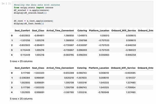Click Arrival_Time_Convenient value in upper table row 1
This screenshot has width=156, height=104.
(x=69, y=40)
